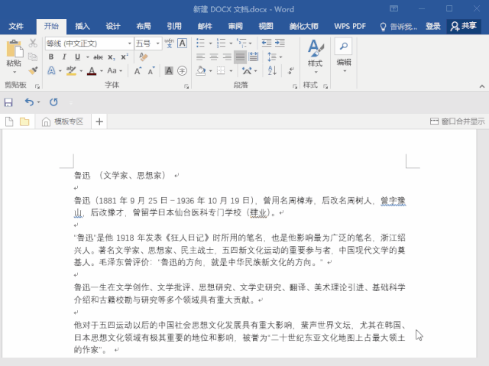Open the 样式 styles gallery

pyautogui.click(x=315, y=57)
